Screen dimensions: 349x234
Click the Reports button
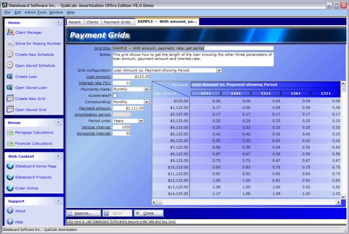84,213
